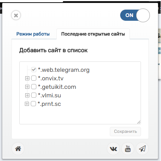Image resolution: width=161 pixels, height=161 pixels.
Task: Expand the *.prnt.sc tree node
Action: pos(27,104)
